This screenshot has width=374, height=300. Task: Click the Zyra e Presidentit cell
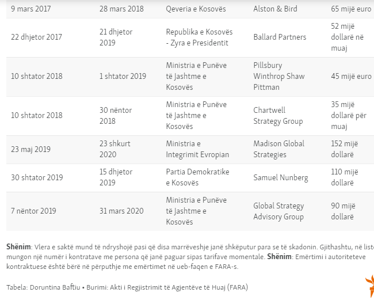(x=197, y=37)
